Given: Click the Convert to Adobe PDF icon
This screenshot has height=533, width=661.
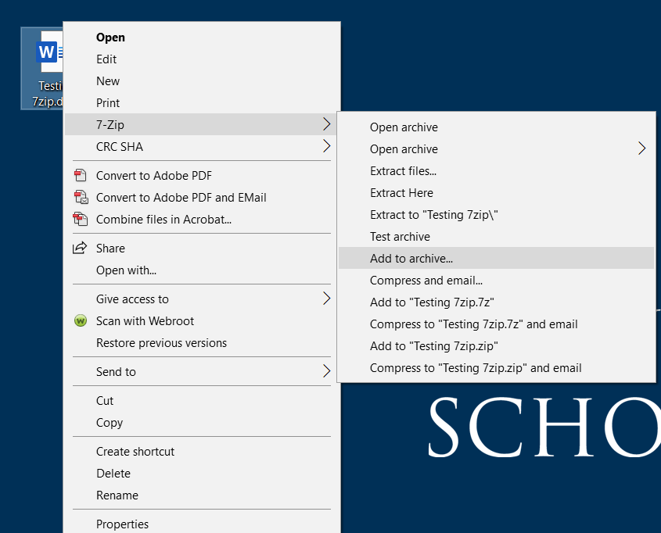Looking at the screenshot, I should [x=81, y=175].
